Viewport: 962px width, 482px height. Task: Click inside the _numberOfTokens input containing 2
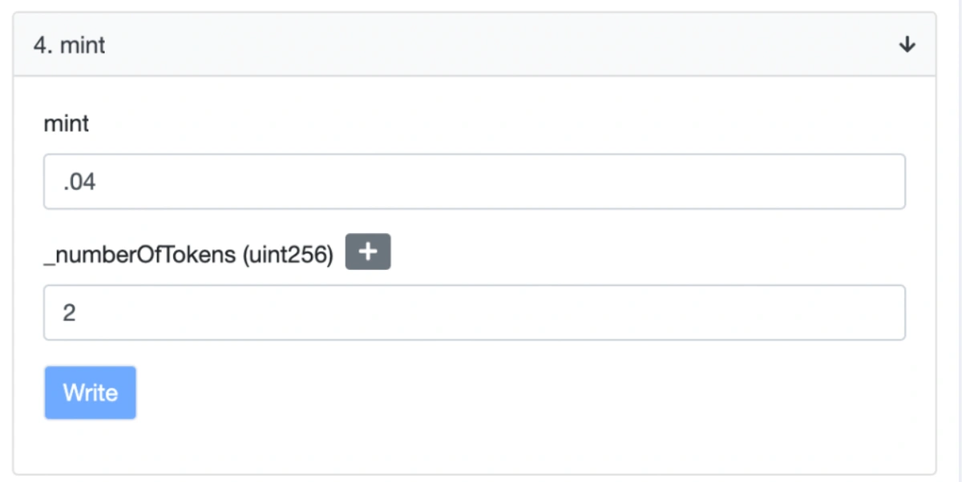(475, 312)
